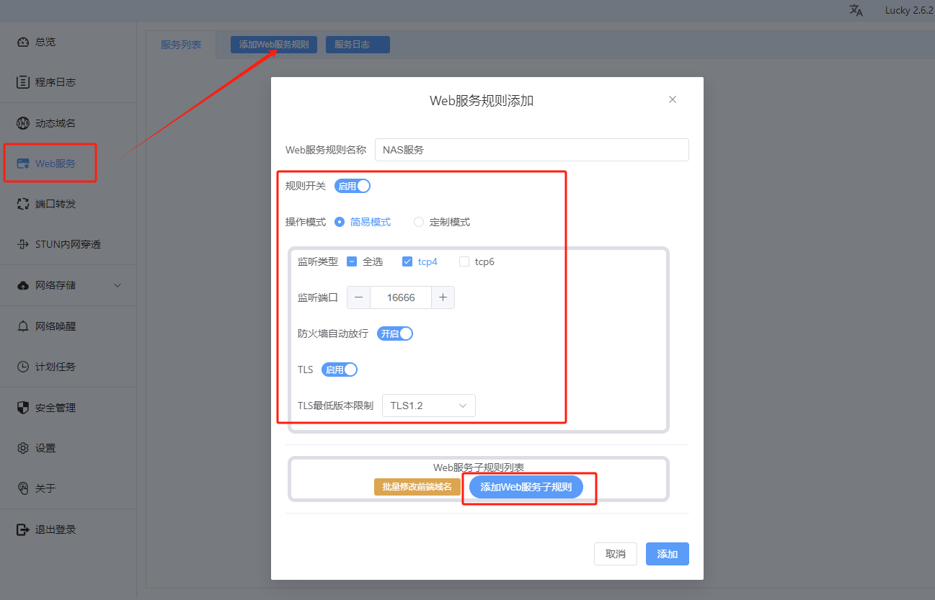Toggle the 防火墙自动放行 switch

395,333
